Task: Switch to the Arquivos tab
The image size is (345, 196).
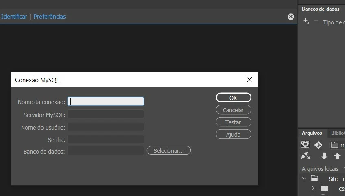Action: (x=312, y=133)
